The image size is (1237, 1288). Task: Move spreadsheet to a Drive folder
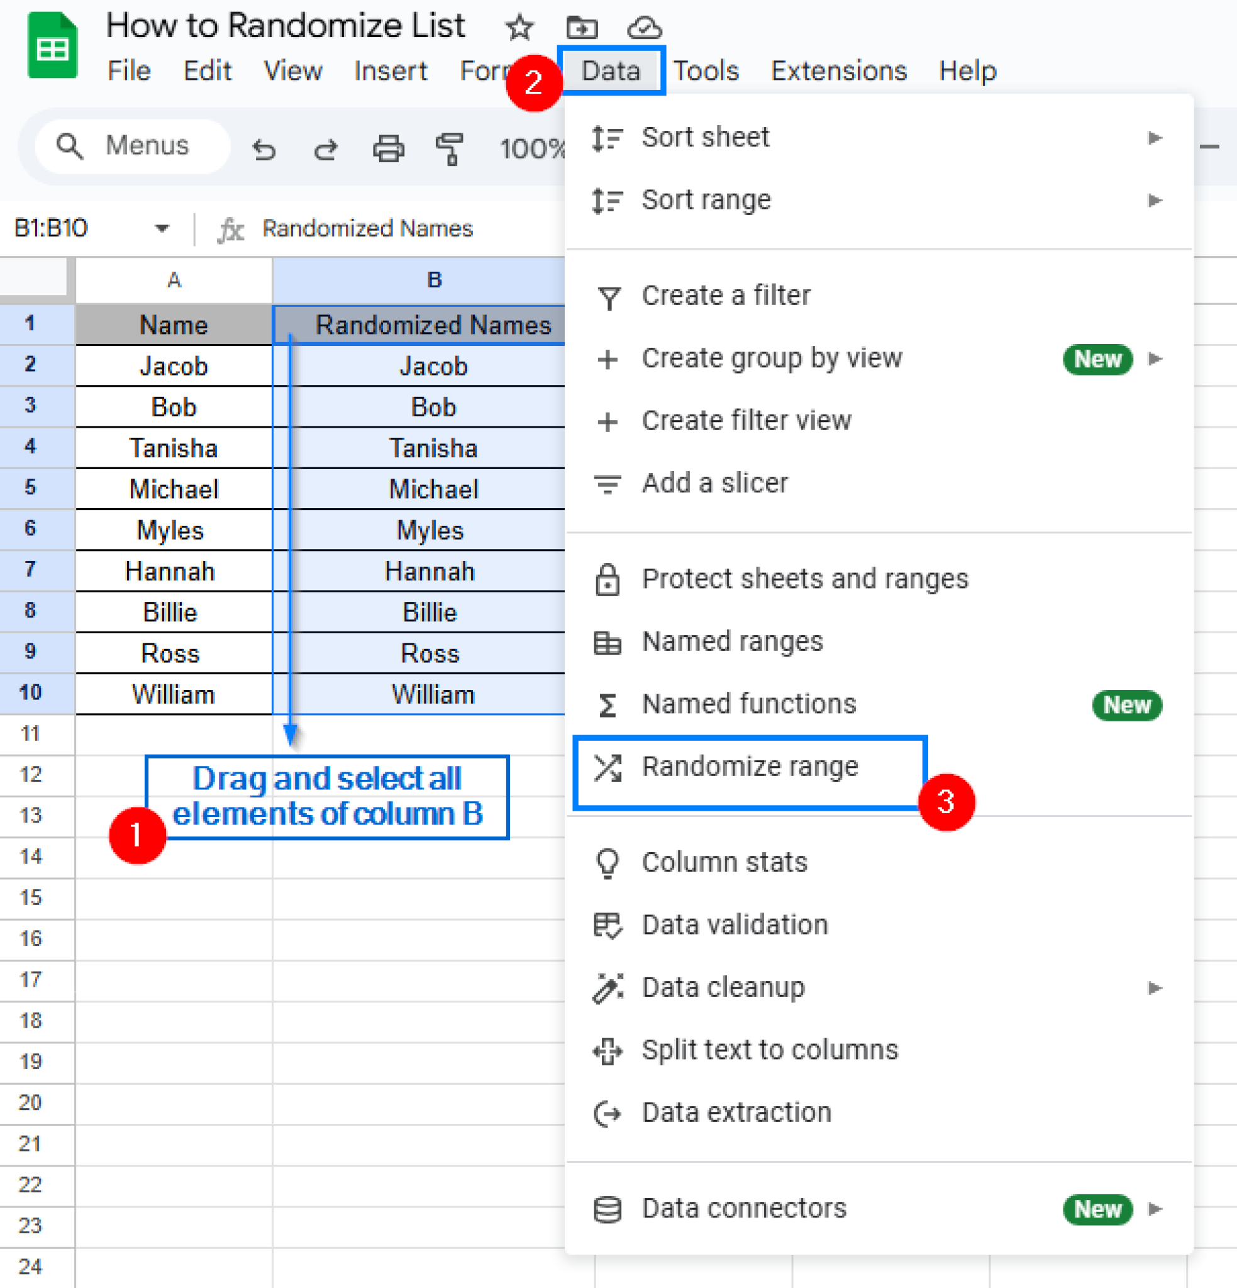tap(581, 28)
